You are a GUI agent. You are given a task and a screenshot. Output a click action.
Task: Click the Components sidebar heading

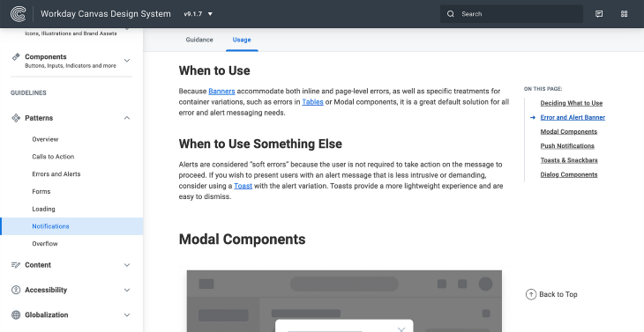click(x=46, y=56)
